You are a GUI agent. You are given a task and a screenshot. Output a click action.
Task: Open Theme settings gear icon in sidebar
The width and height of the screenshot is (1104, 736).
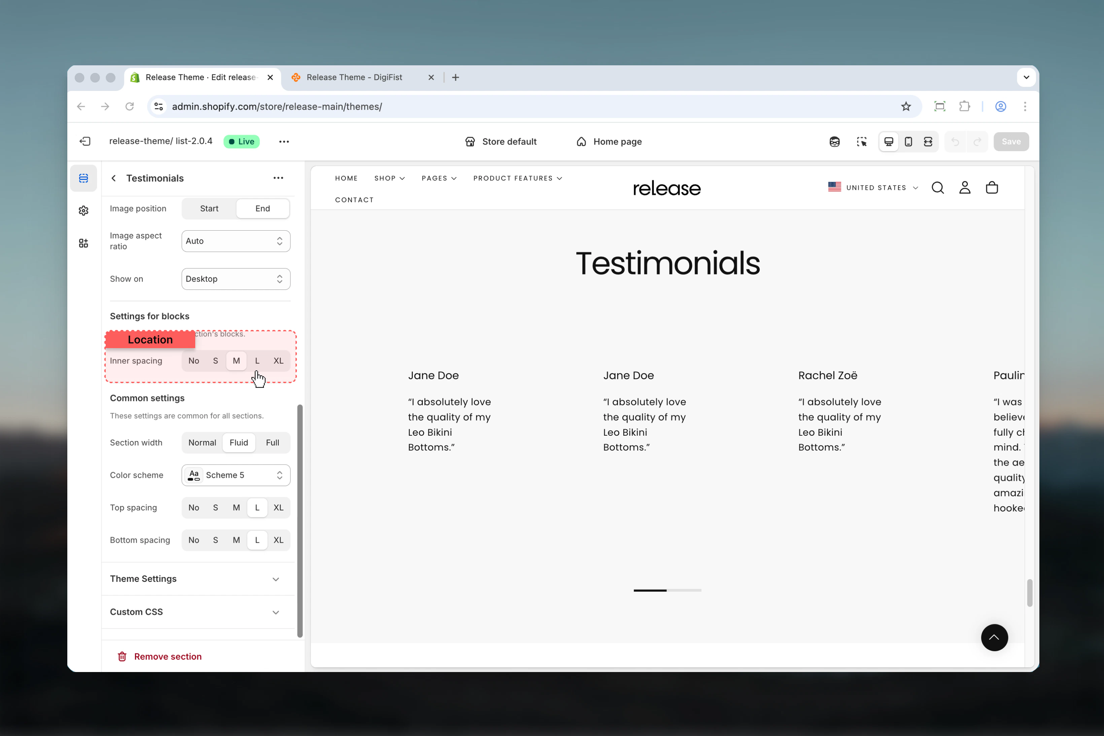(83, 211)
